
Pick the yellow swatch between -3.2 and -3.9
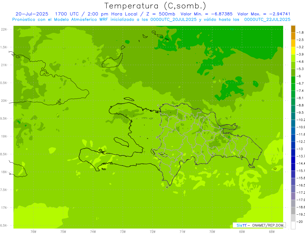293,51
